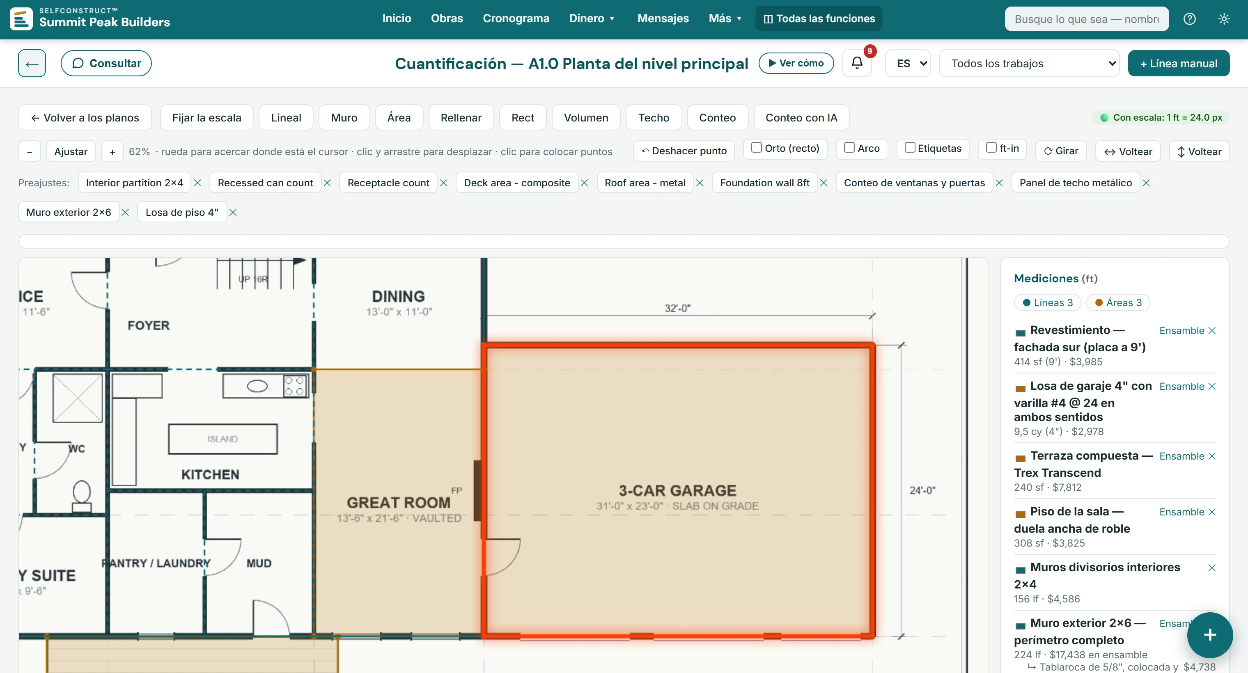Focus the Busque lo que sea search field
The width and height of the screenshot is (1248, 673).
[x=1086, y=19]
